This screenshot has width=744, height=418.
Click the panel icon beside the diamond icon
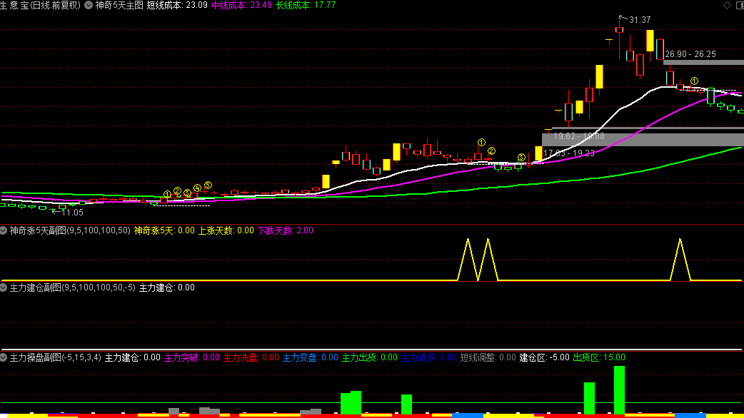point(740,5)
